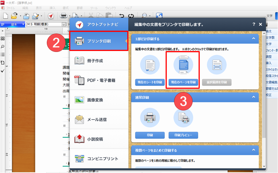Image resolution: width=278 pixels, height=173 pixels.
Task: Click the printer icon in the toolbar
Action: 64,16
